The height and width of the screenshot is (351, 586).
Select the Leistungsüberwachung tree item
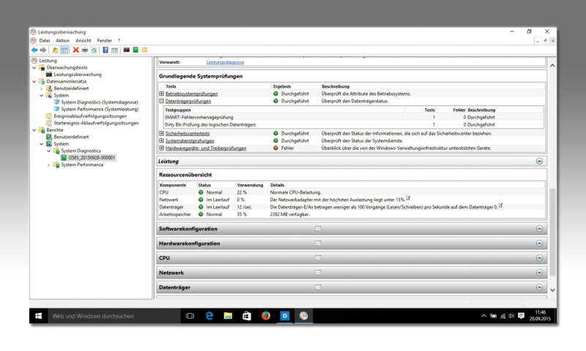tap(78, 75)
